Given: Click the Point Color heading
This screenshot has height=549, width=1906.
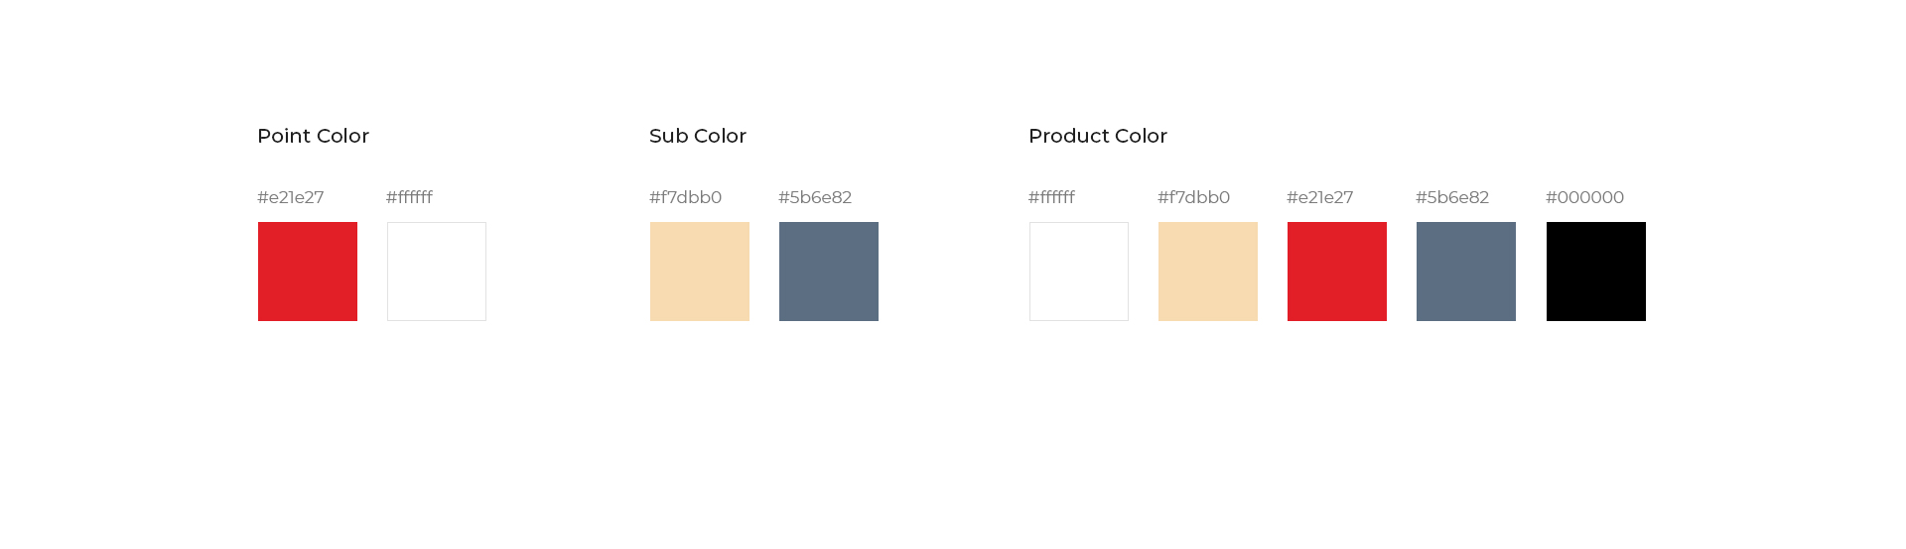Looking at the screenshot, I should coord(313,136).
